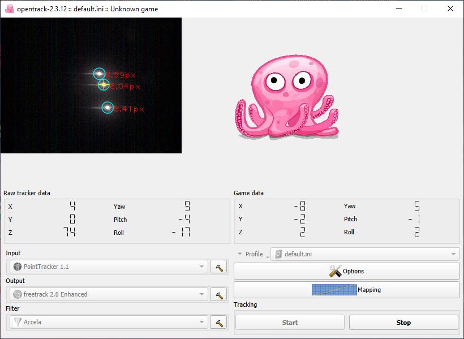Stop the tracking
The height and width of the screenshot is (339, 464).
tap(403, 323)
